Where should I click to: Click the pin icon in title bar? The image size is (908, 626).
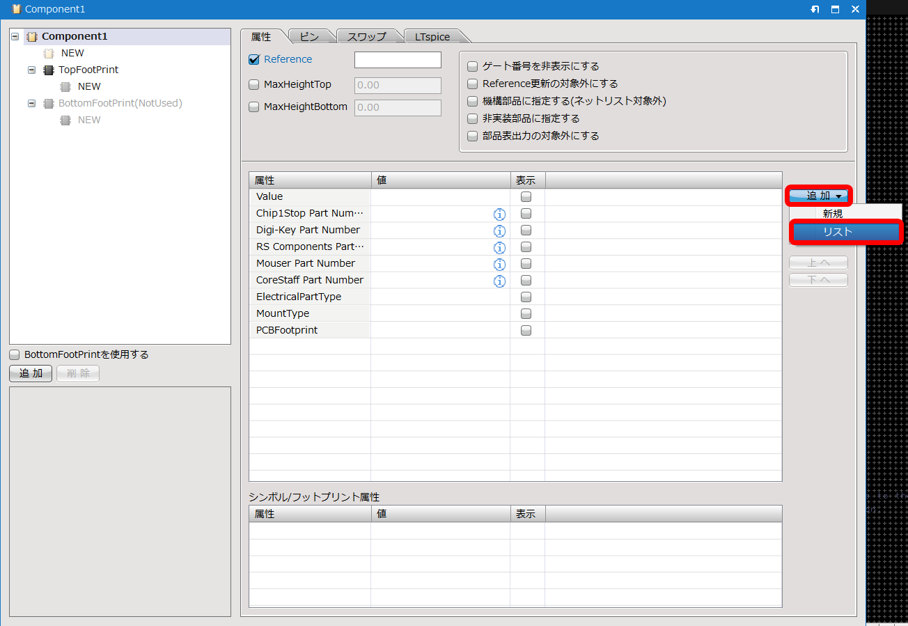pyautogui.click(x=815, y=9)
